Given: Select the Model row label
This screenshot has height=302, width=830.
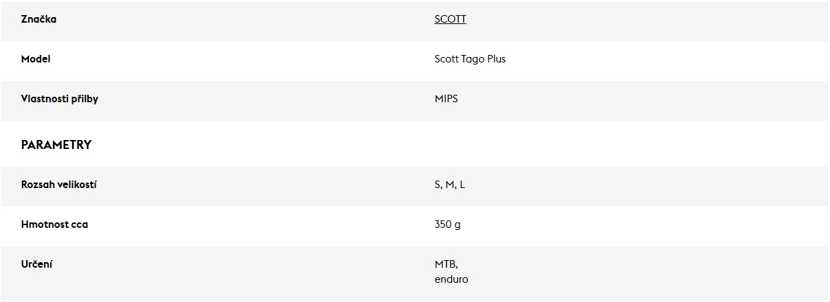Looking at the screenshot, I should pyautogui.click(x=36, y=59).
